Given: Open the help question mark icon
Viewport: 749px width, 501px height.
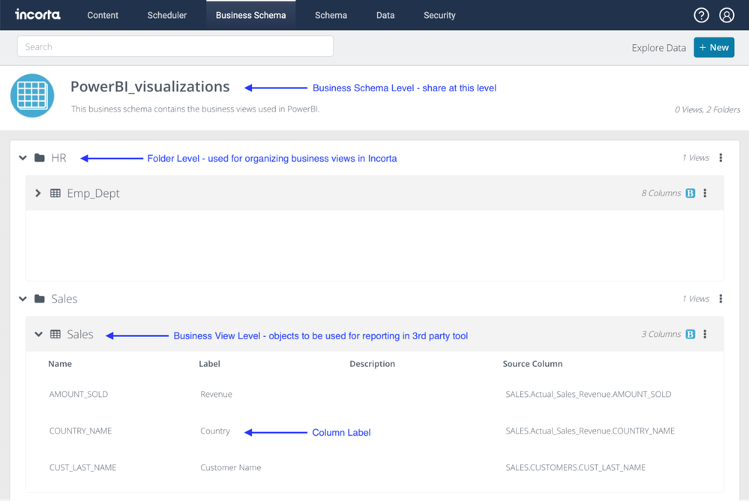Looking at the screenshot, I should click(x=701, y=15).
